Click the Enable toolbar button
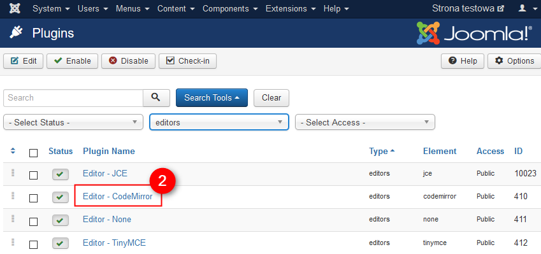 73,61
